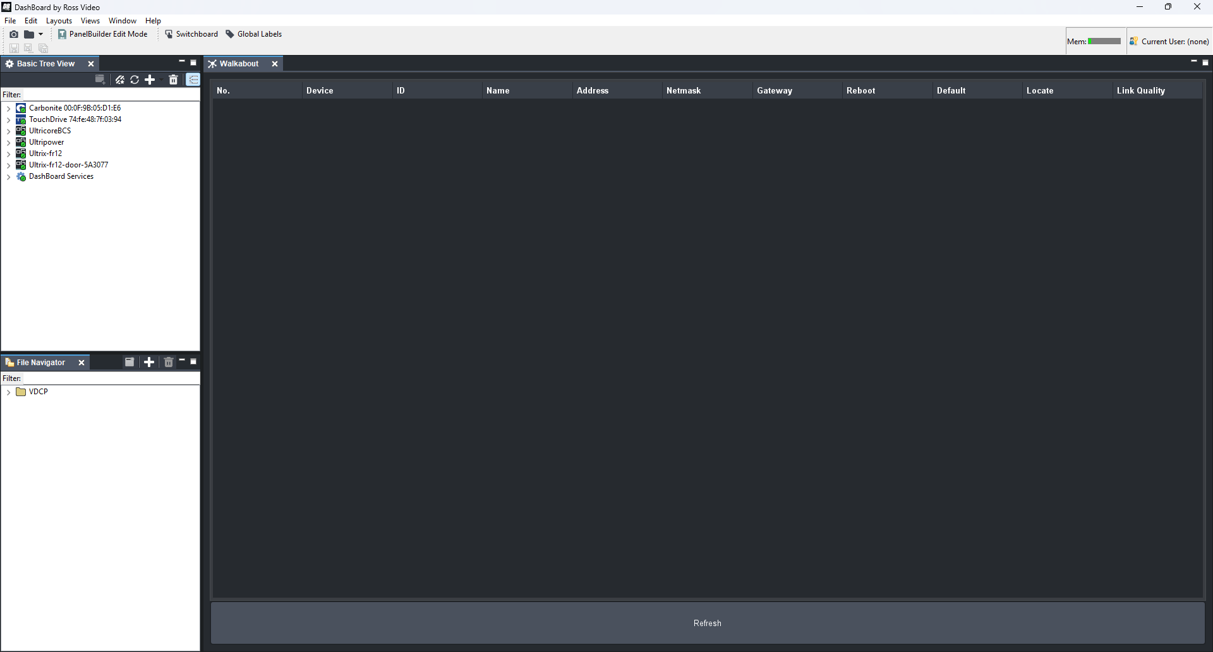Click the plus add icon in File Navigator
Image resolution: width=1213 pixels, height=652 pixels.
pos(149,362)
